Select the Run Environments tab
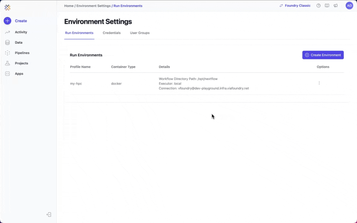 pos(79,33)
